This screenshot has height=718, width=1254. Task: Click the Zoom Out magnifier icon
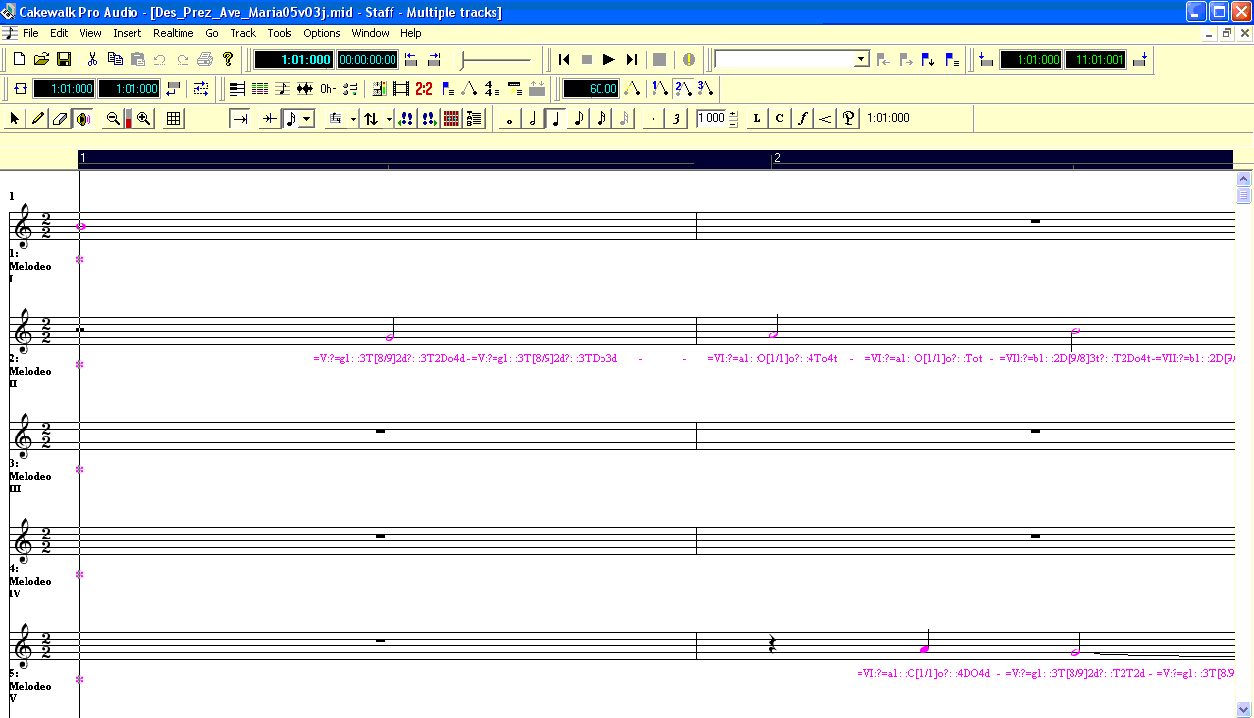[113, 119]
